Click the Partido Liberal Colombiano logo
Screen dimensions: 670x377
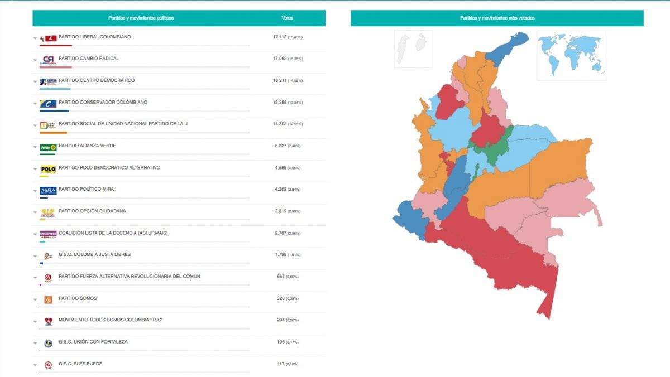pos(48,38)
